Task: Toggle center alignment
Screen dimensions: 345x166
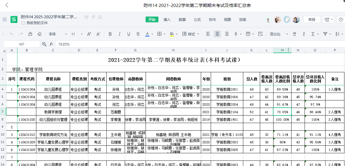Action: (x=217, y=34)
